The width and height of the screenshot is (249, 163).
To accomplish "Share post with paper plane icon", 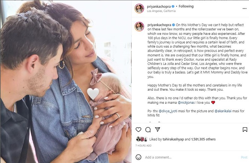I will click(157, 130).
